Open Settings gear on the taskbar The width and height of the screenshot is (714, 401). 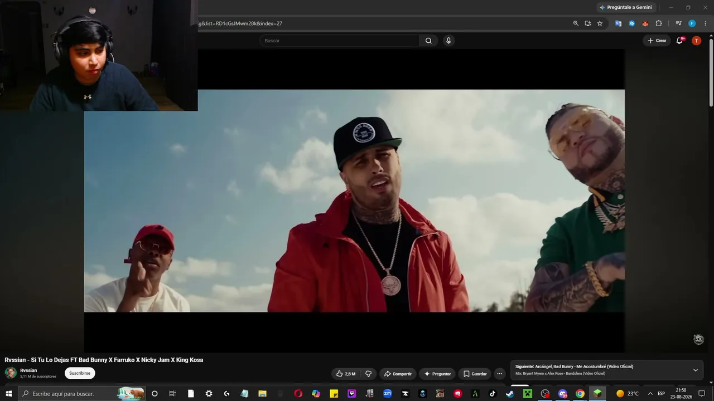pyautogui.click(x=209, y=393)
